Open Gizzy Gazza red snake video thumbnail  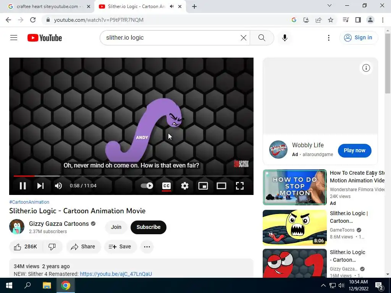tap(294, 263)
